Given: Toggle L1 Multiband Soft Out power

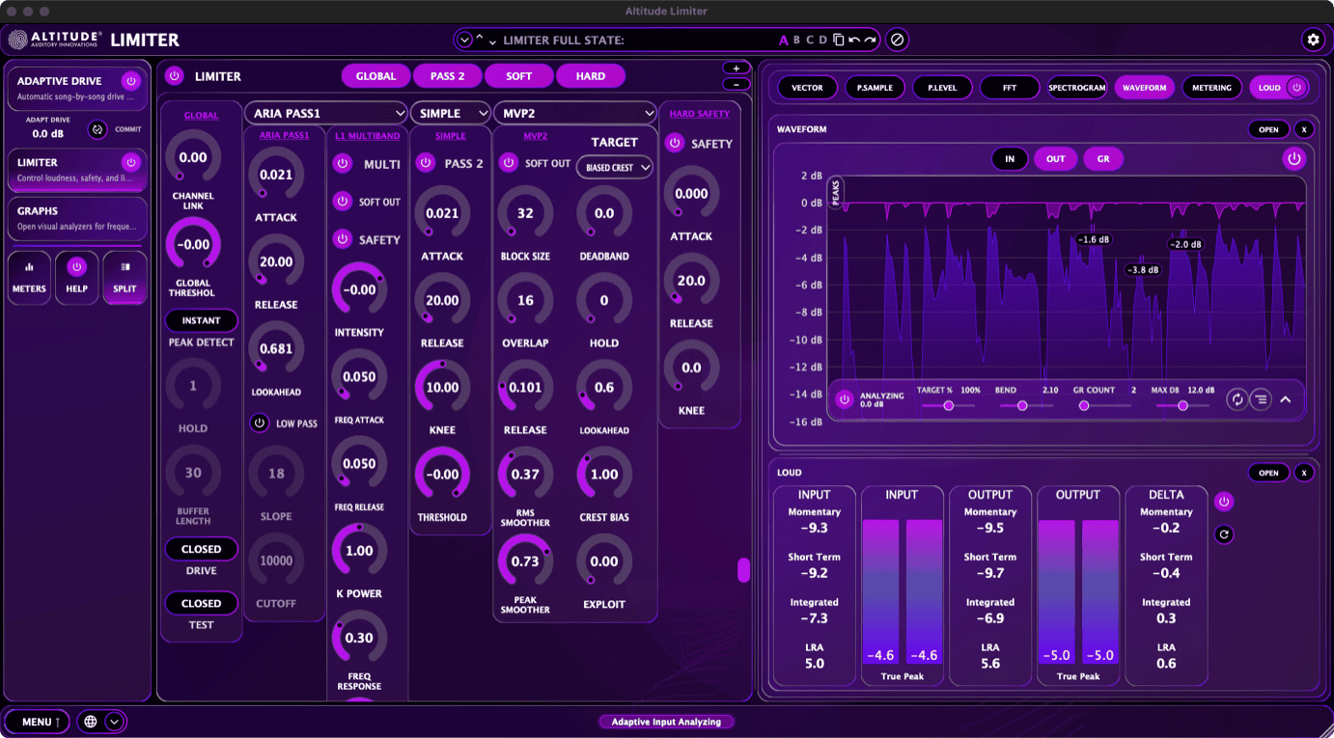Looking at the screenshot, I should [x=342, y=202].
